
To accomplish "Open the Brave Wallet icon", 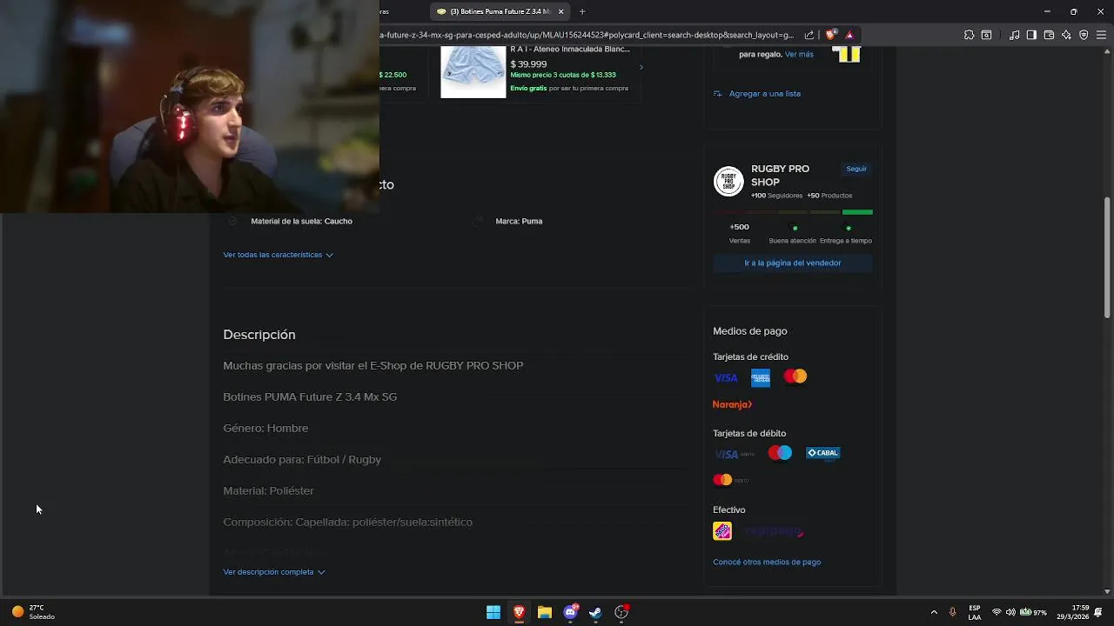I will click(x=1049, y=35).
